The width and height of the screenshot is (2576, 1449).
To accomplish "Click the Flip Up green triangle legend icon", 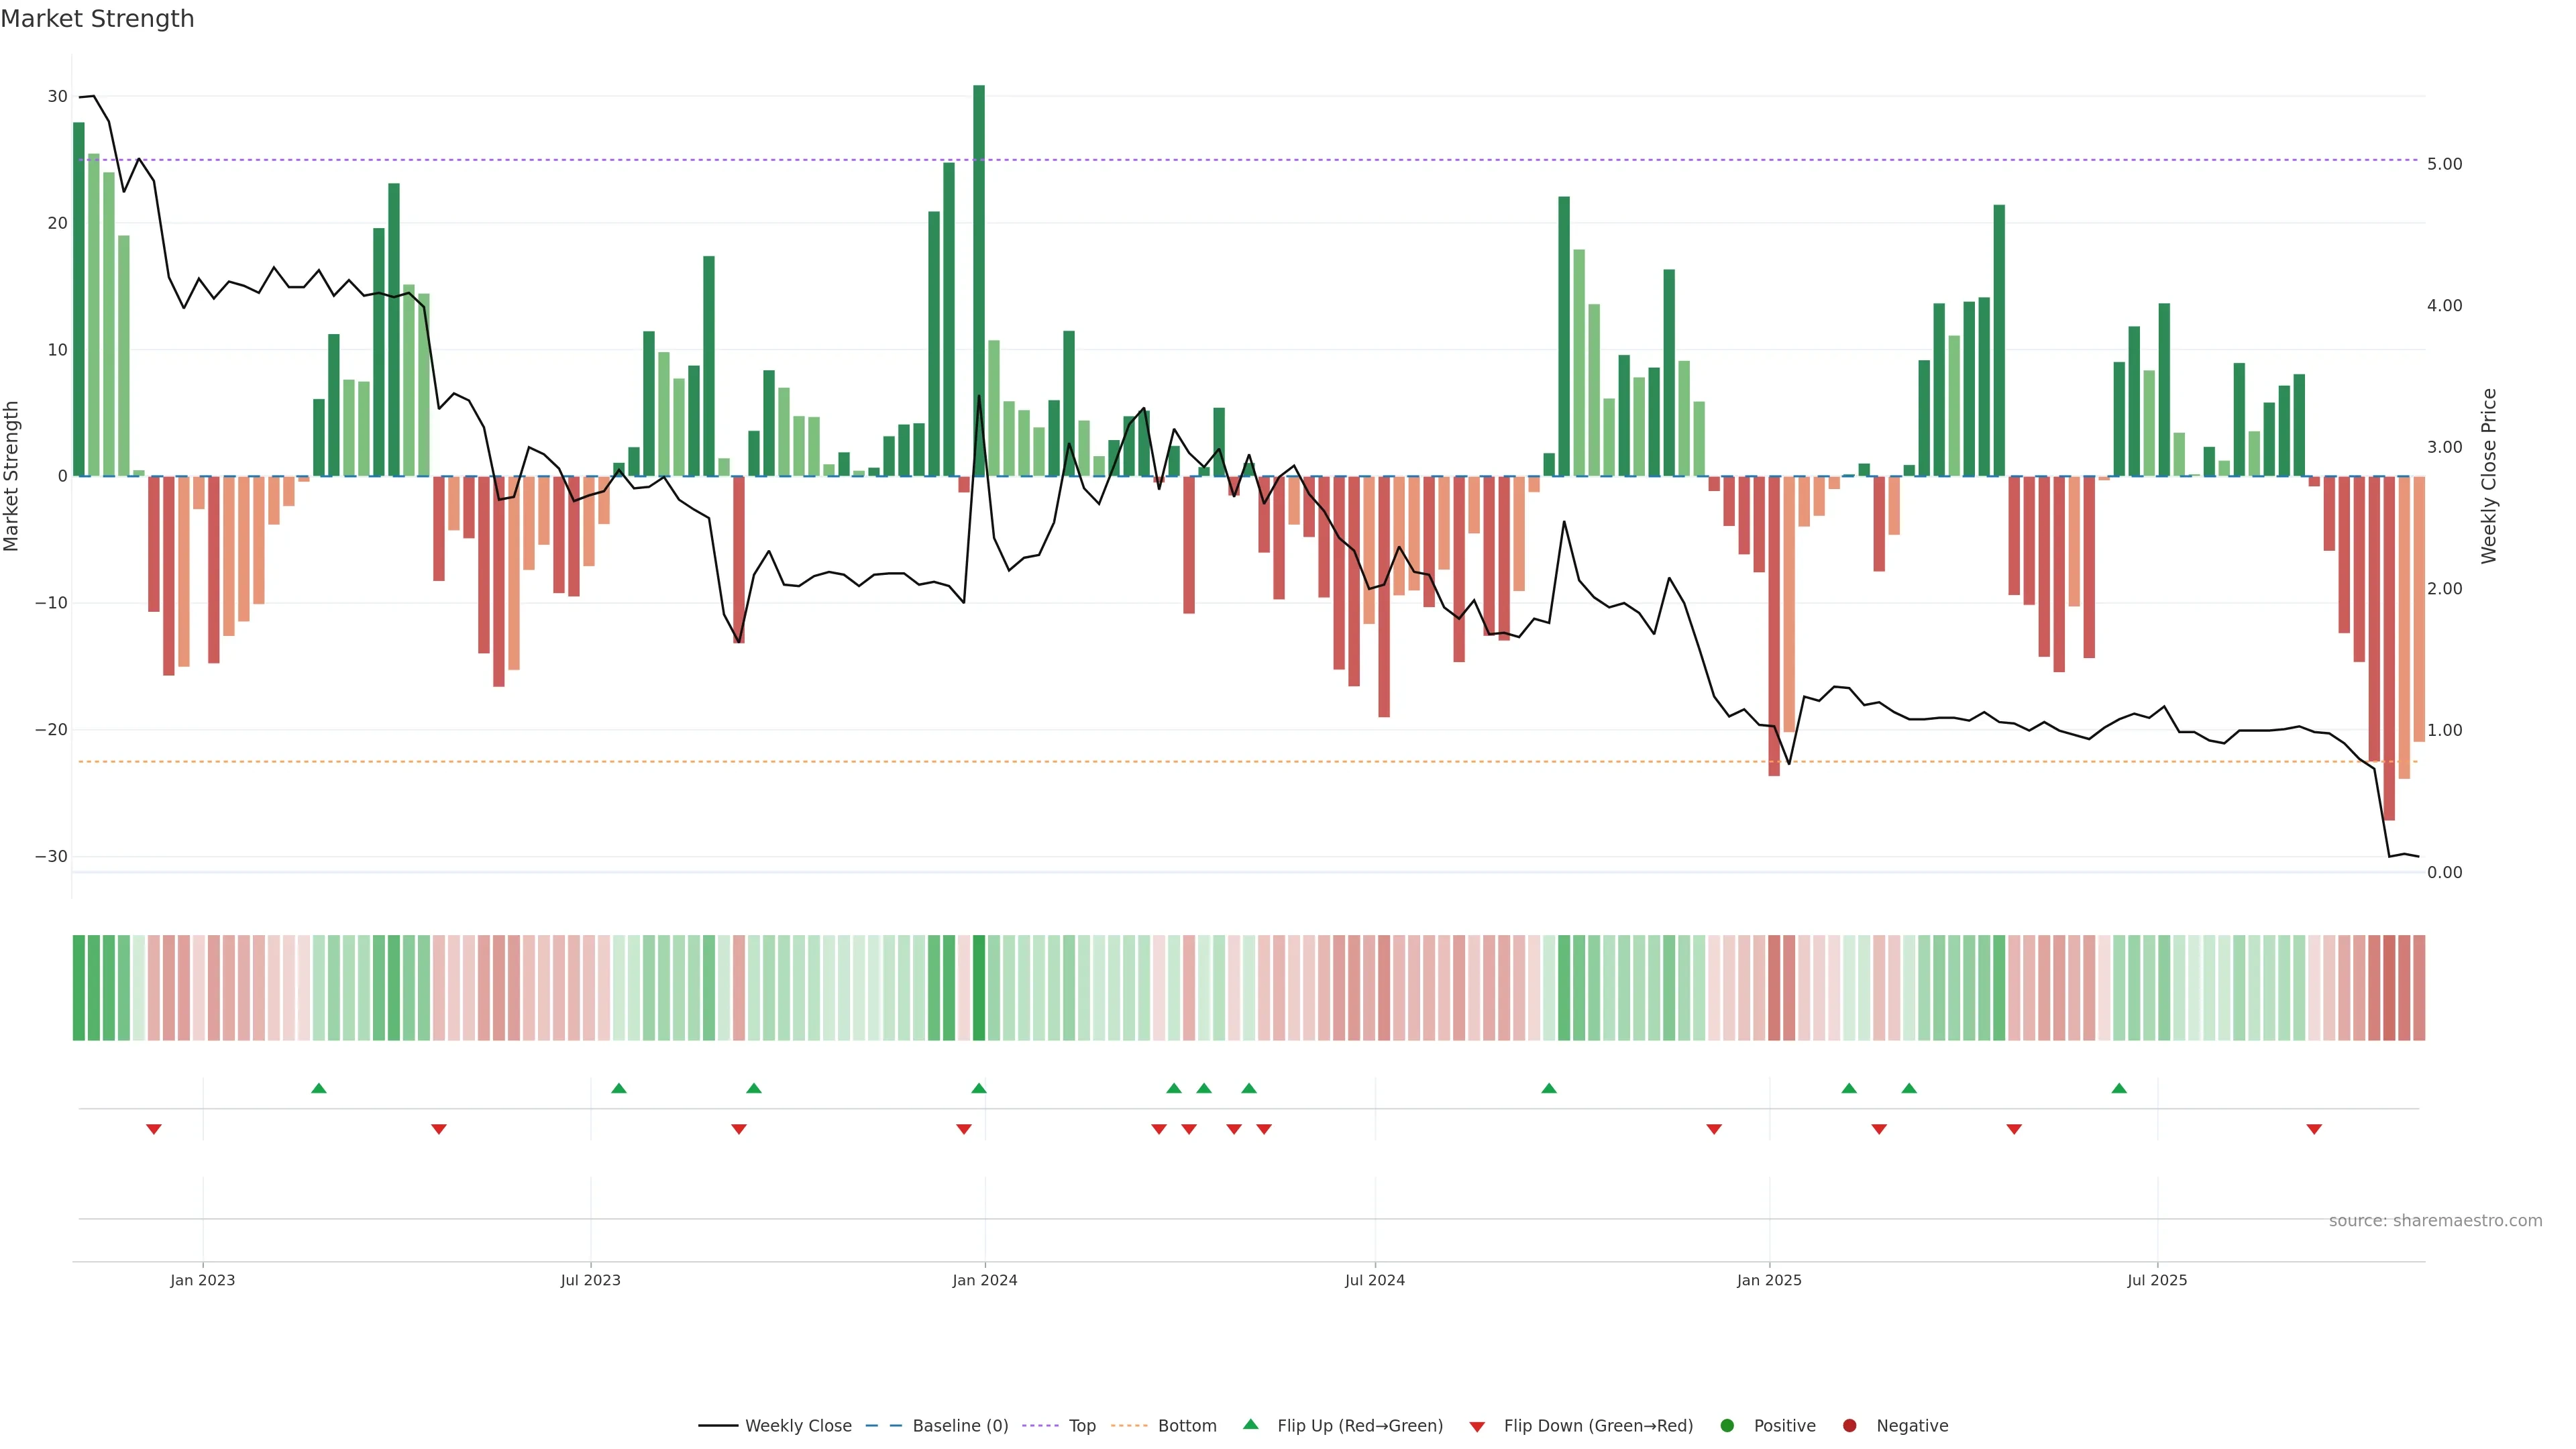I will click(x=1250, y=1424).
